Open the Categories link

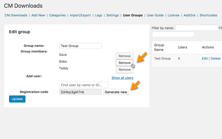[57, 15]
